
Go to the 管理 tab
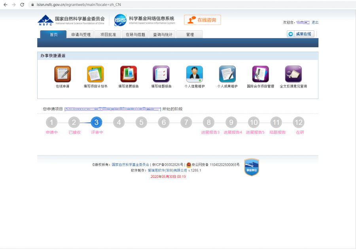click(189, 35)
